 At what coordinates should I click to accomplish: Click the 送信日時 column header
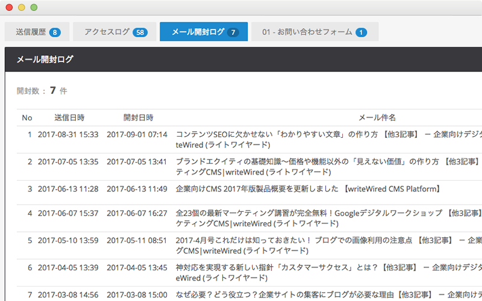(x=69, y=117)
